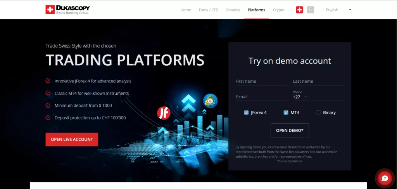Viewport: 397px width, 189px height.
Task: Toggle the JForex 4 checkbox
Action: point(246,112)
